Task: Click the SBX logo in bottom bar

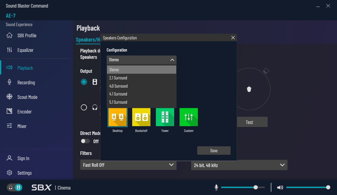Action: (x=42, y=187)
